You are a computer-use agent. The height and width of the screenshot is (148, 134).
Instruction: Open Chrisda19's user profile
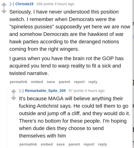pos(24,4)
